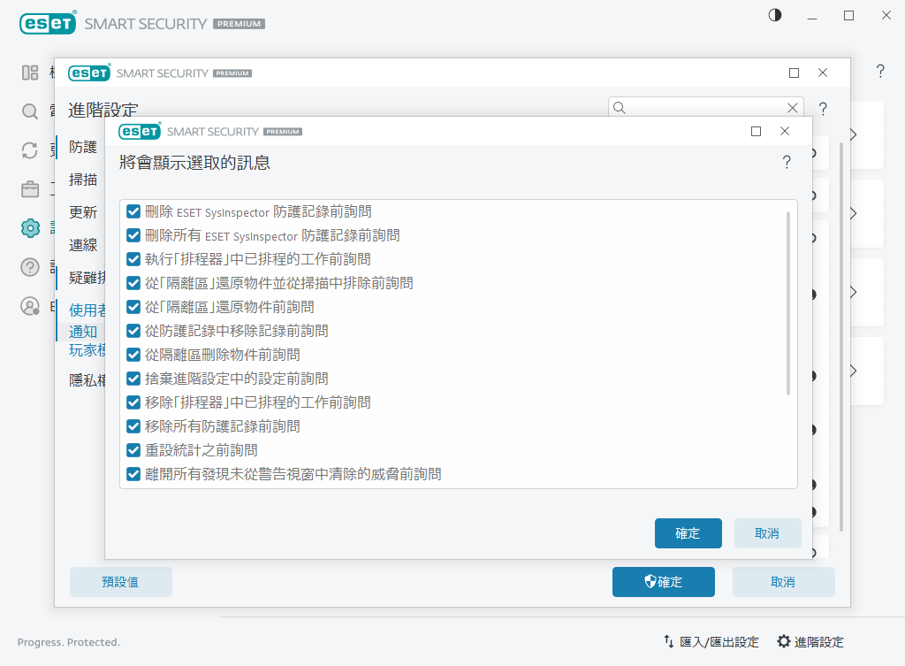Image resolution: width=905 pixels, height=666 pixels.
Task: Clear the advanced setup search field
Action: click(x=793, y=108)
